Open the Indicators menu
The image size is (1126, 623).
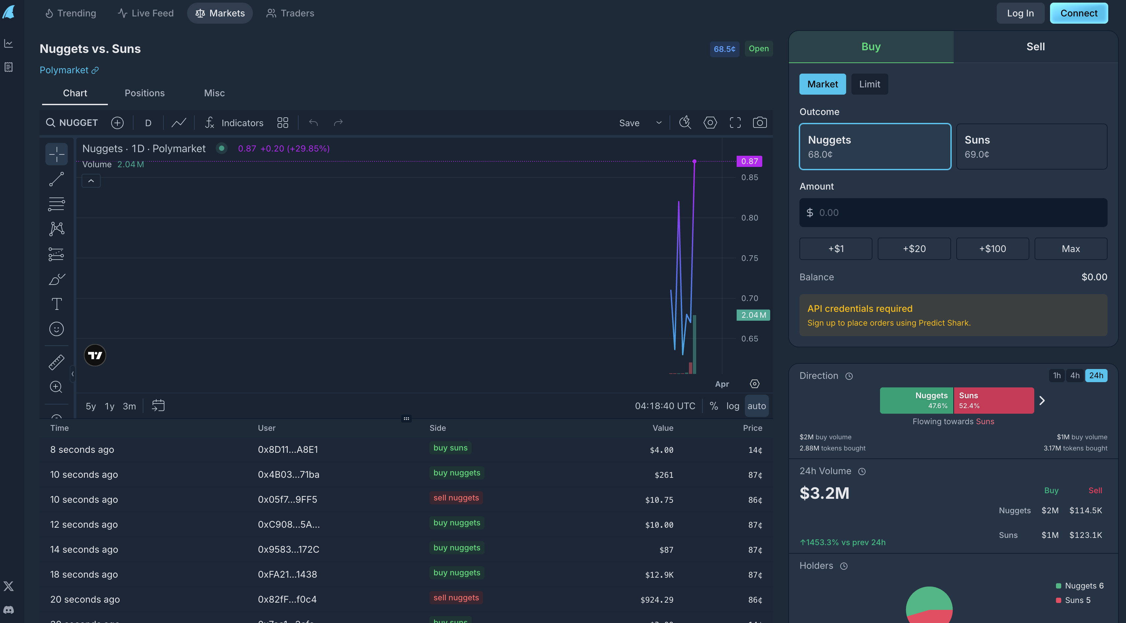234,123
